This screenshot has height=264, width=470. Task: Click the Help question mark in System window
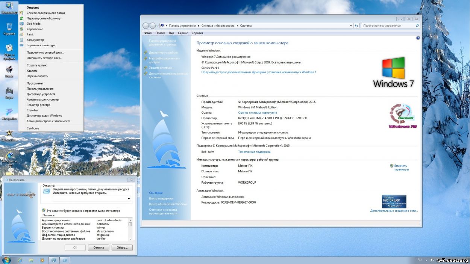point(418,38)
